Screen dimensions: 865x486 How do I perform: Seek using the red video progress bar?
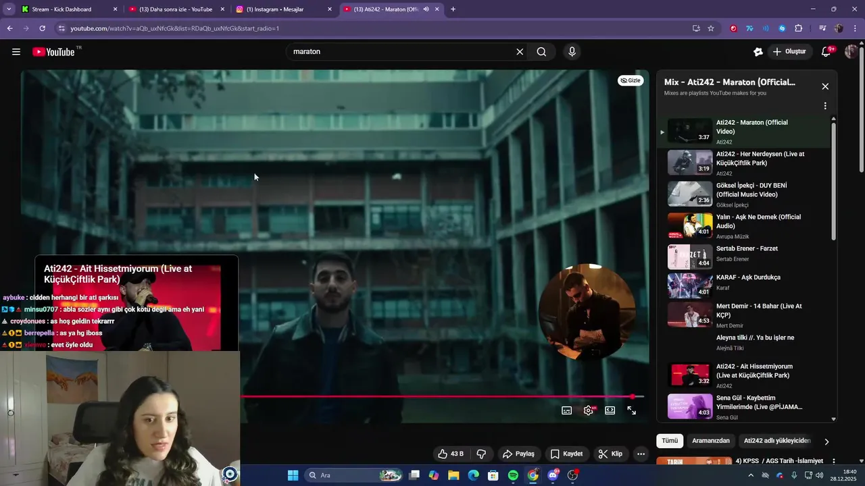pyautogui.click(x=443, y=397)
